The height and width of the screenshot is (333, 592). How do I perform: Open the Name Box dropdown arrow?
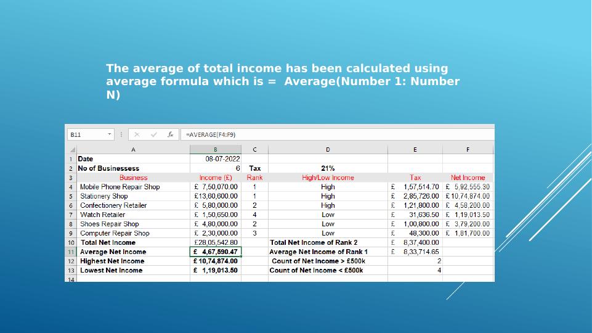click(x=110, y=134)
